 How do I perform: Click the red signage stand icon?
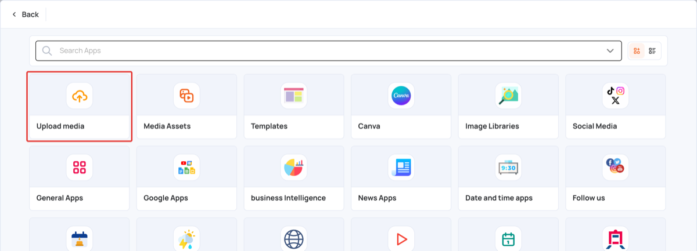pyautogui.click(x=616, y=239)
